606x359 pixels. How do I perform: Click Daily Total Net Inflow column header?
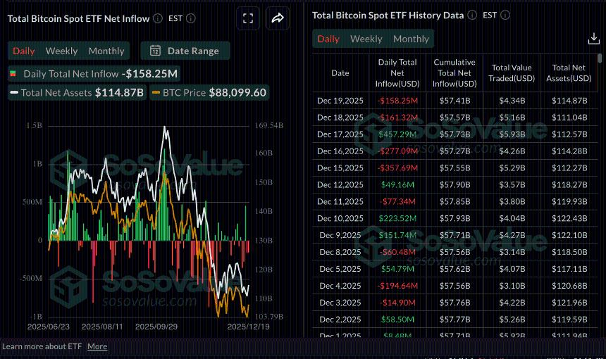[x=397, y=73]
